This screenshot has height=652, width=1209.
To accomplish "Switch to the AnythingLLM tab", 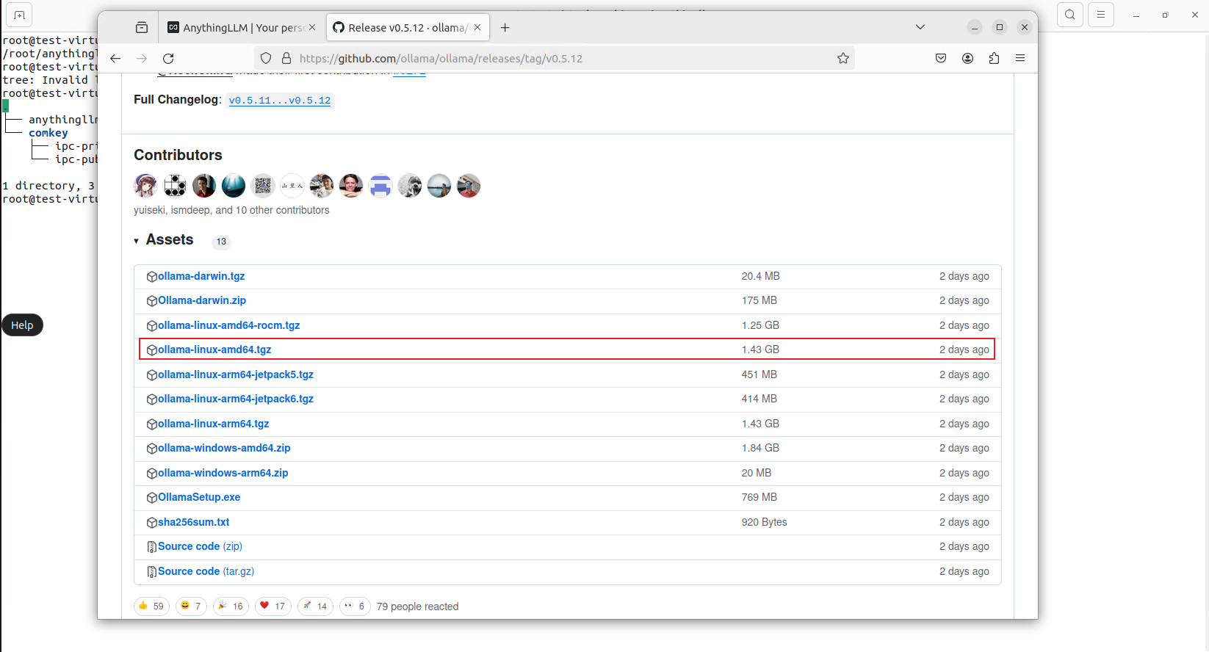I will point(242,27).
